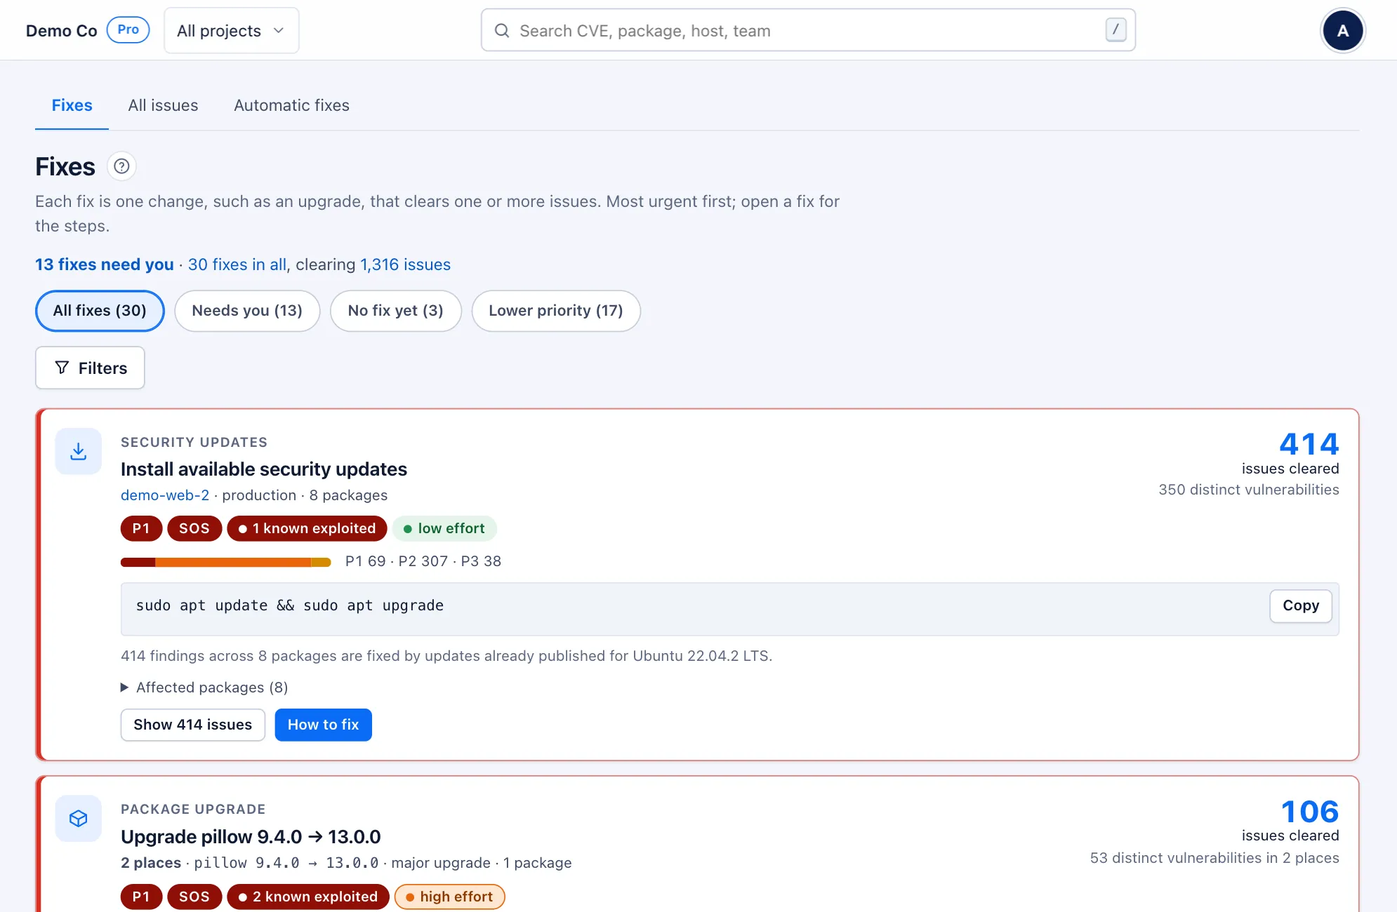Click the search magnifier icon
The width and height of the screenshot is (1397, 912).
point(502,30)
